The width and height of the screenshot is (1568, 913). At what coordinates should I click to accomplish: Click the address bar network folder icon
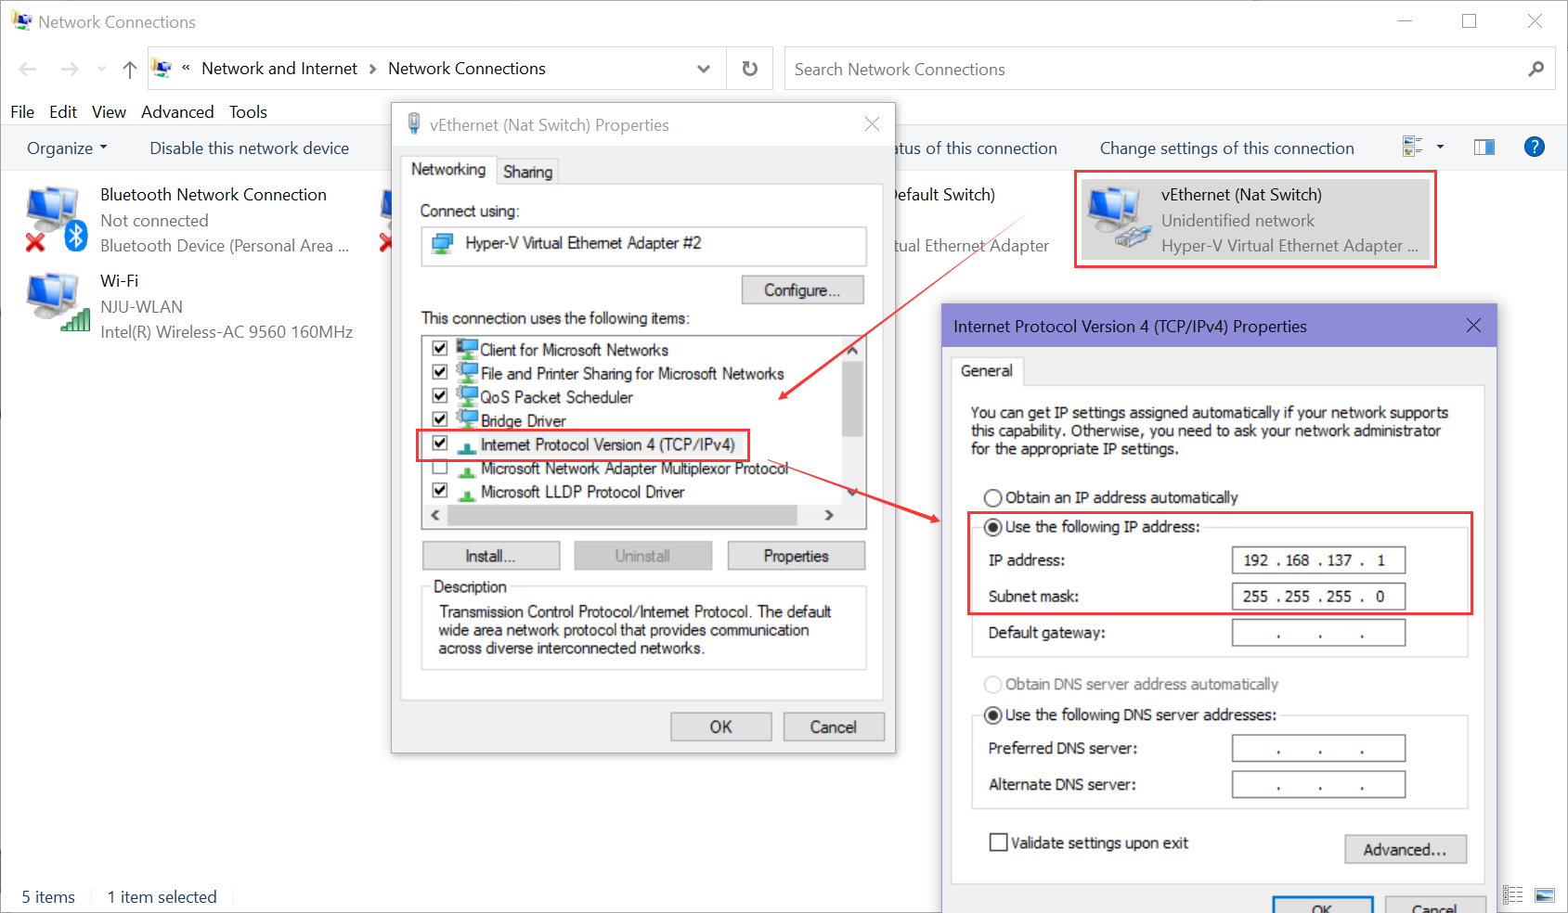[x=162, y=68]
